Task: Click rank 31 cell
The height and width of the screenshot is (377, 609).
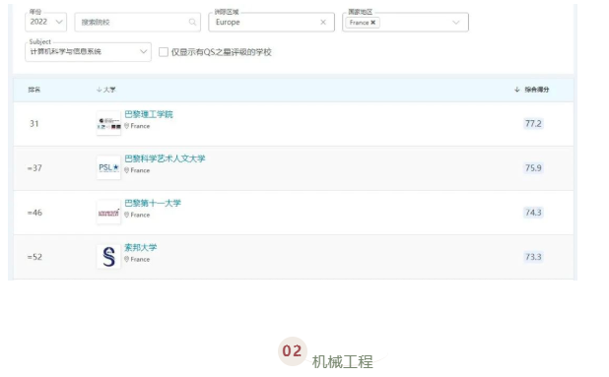Action: [34, 124]
